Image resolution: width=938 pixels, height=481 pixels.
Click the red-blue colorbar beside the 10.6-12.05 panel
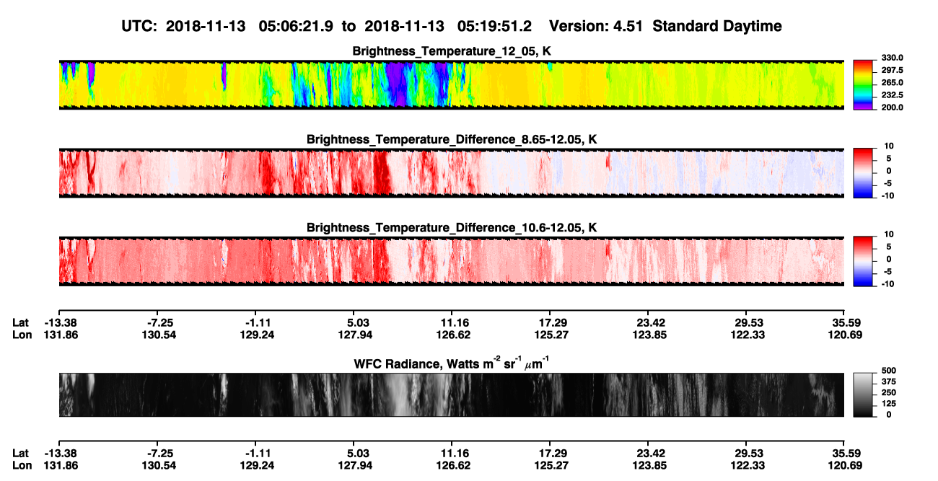[864, 261]
